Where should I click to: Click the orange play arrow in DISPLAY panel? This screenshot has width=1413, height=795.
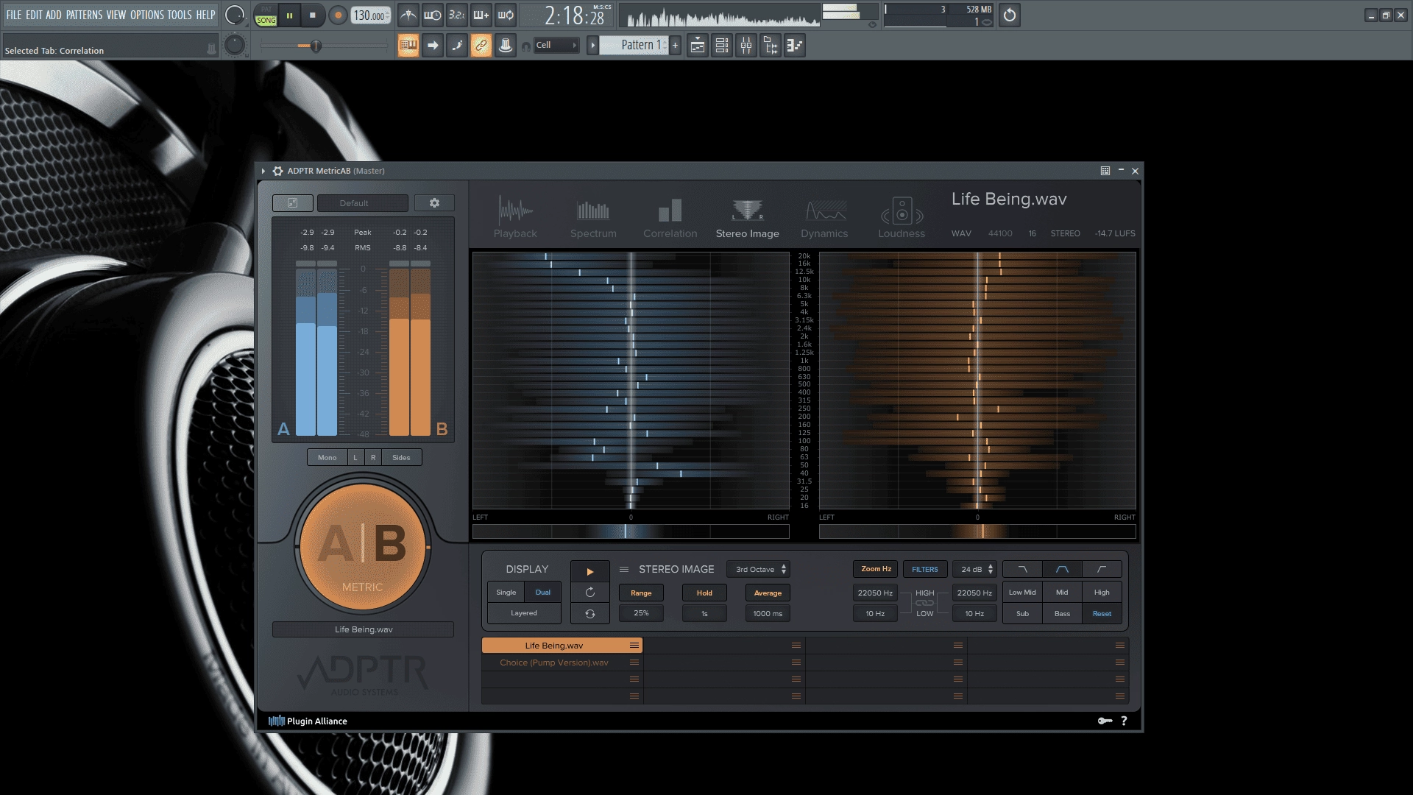[589, 571]
